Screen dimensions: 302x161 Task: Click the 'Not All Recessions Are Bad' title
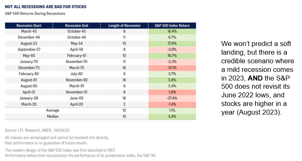[x=45, y=7]
